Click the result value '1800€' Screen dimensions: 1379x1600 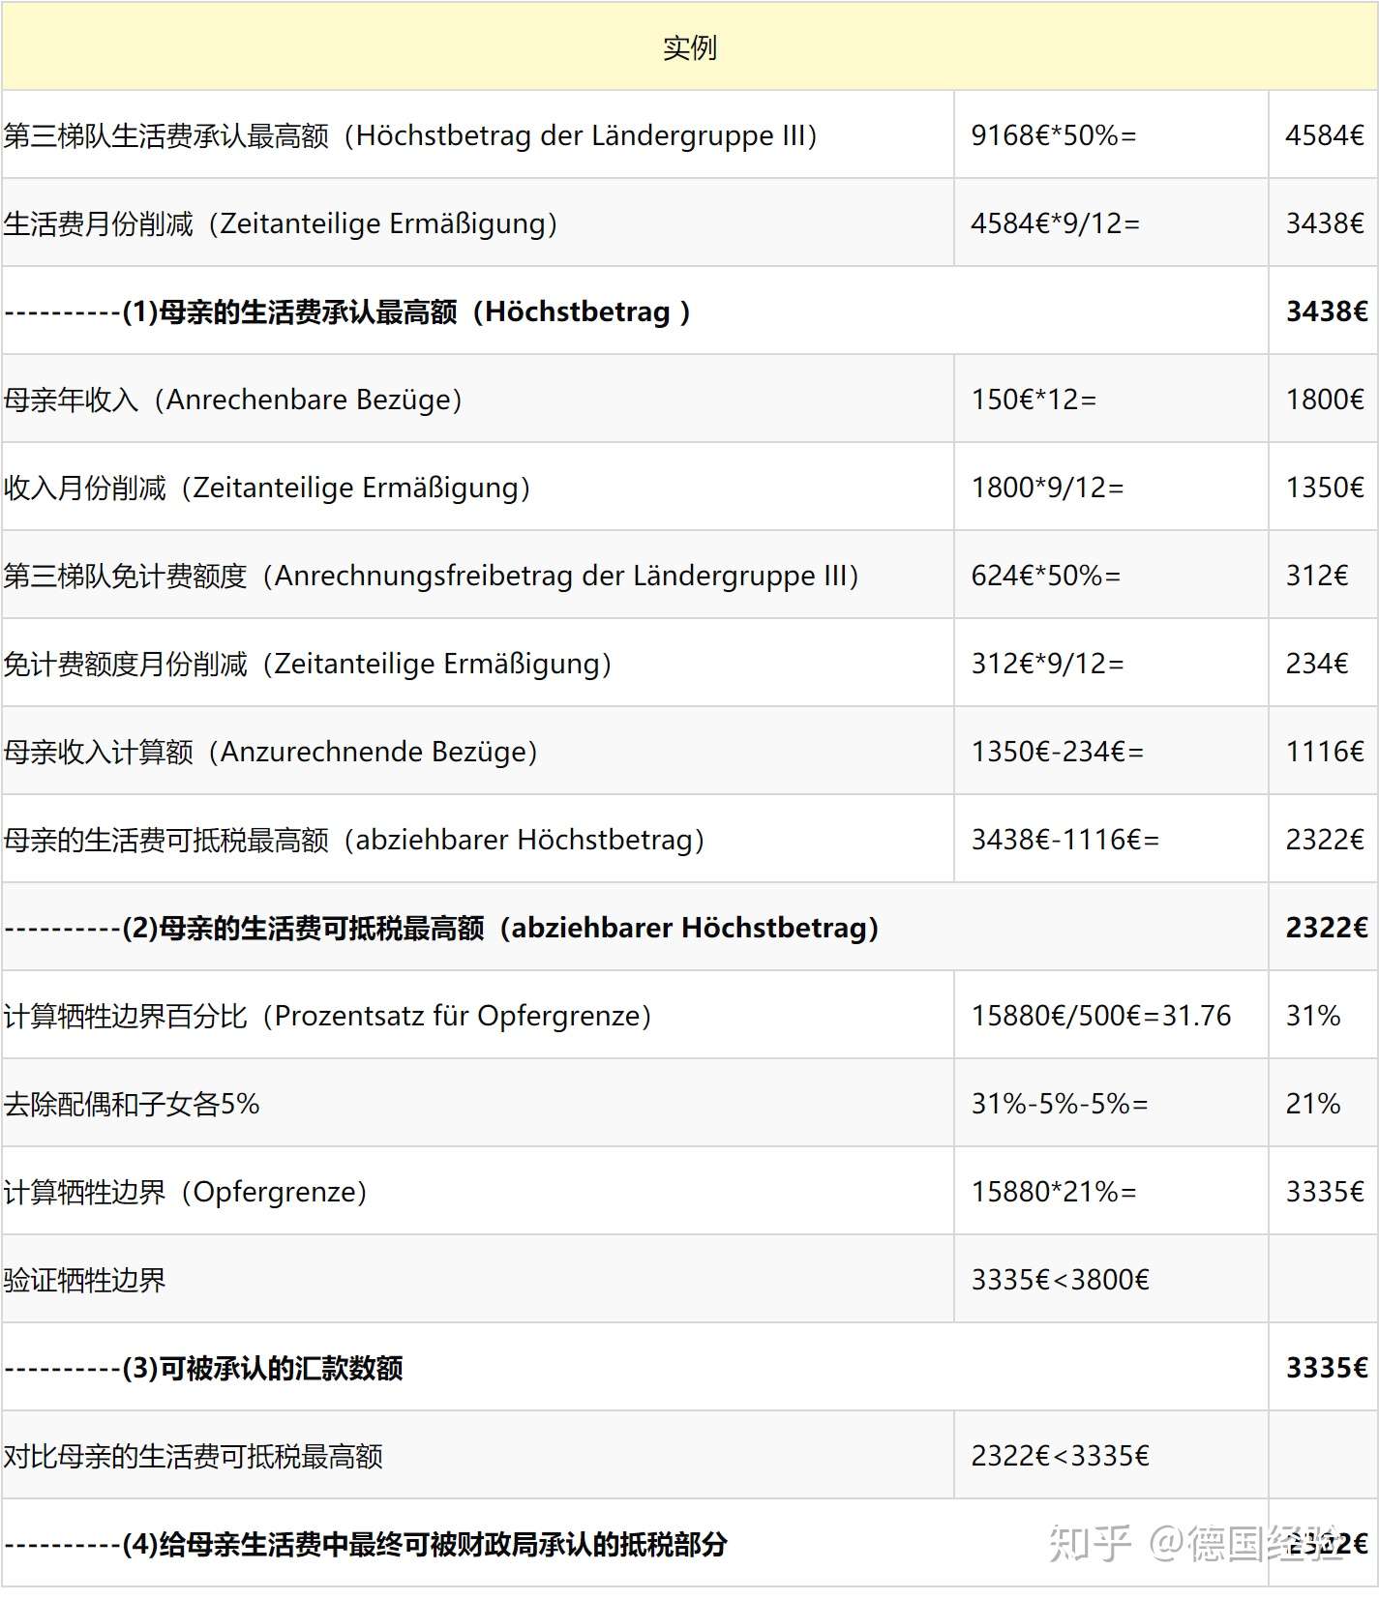click(x=1324, y=400)
